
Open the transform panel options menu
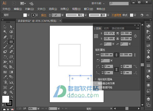pos(138,28)
